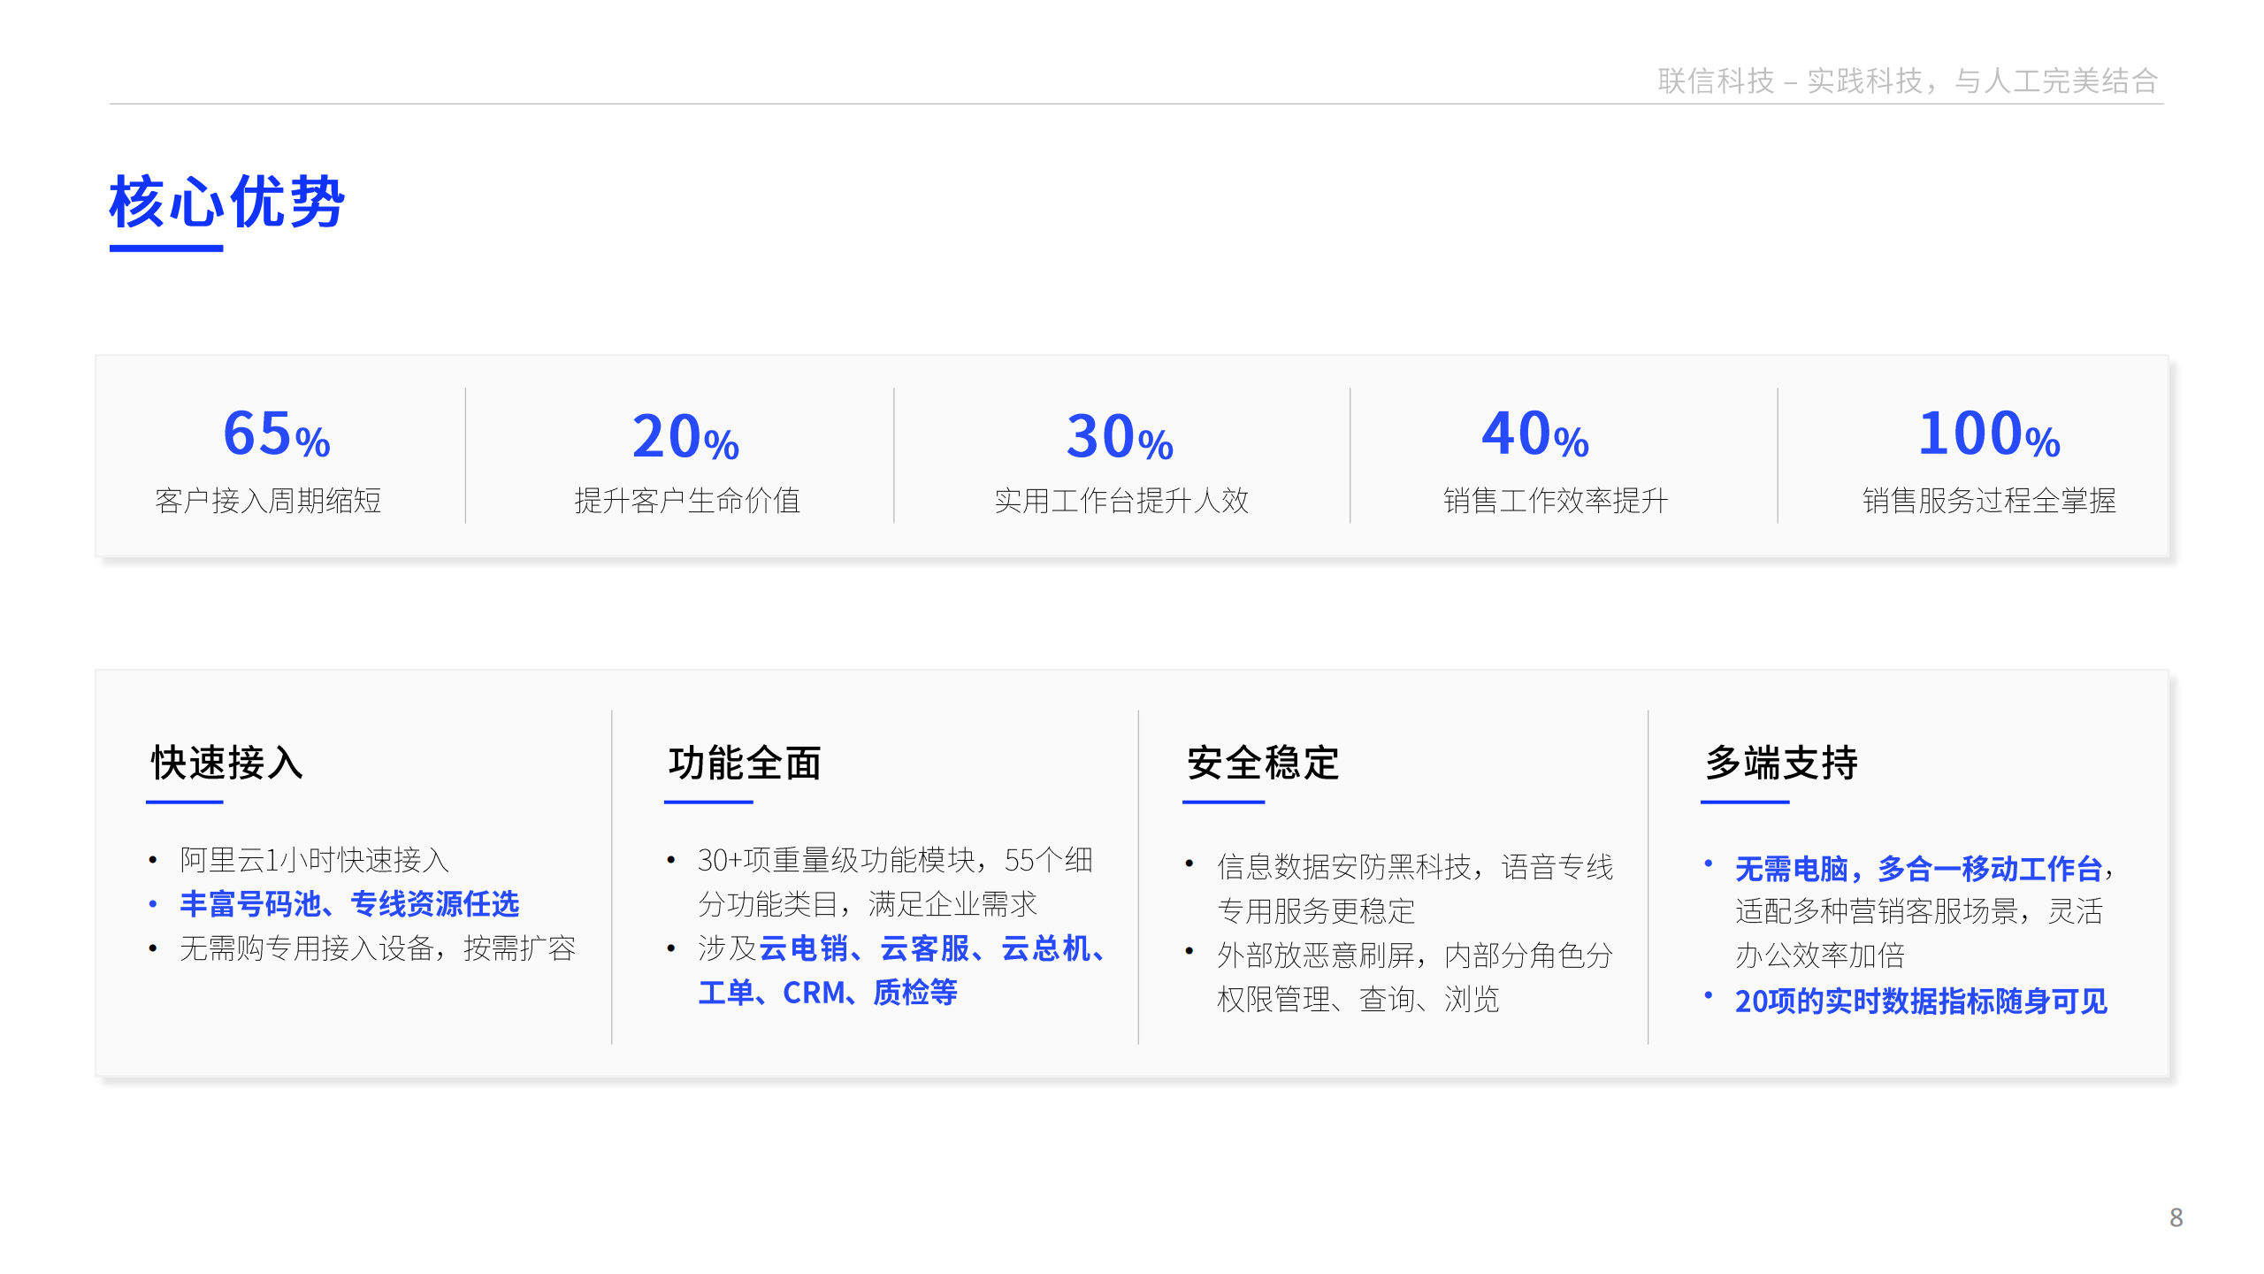This screenshot has height=1274, width=2264.
Task: Click the 销售服务过程全掌握 caption
Action: (x=1989, y=501)
